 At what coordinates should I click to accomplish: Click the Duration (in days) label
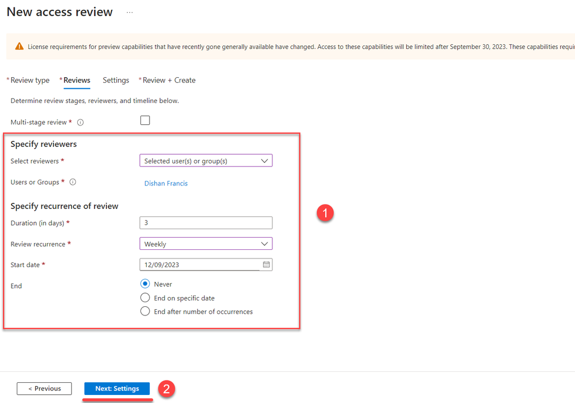(x=37, y=223)
